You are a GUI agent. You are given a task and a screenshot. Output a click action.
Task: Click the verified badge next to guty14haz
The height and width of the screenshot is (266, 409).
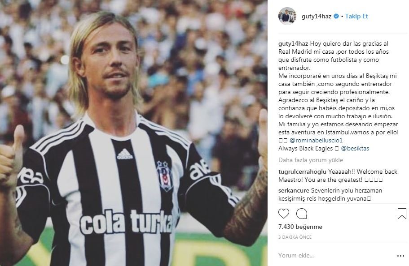336,16
